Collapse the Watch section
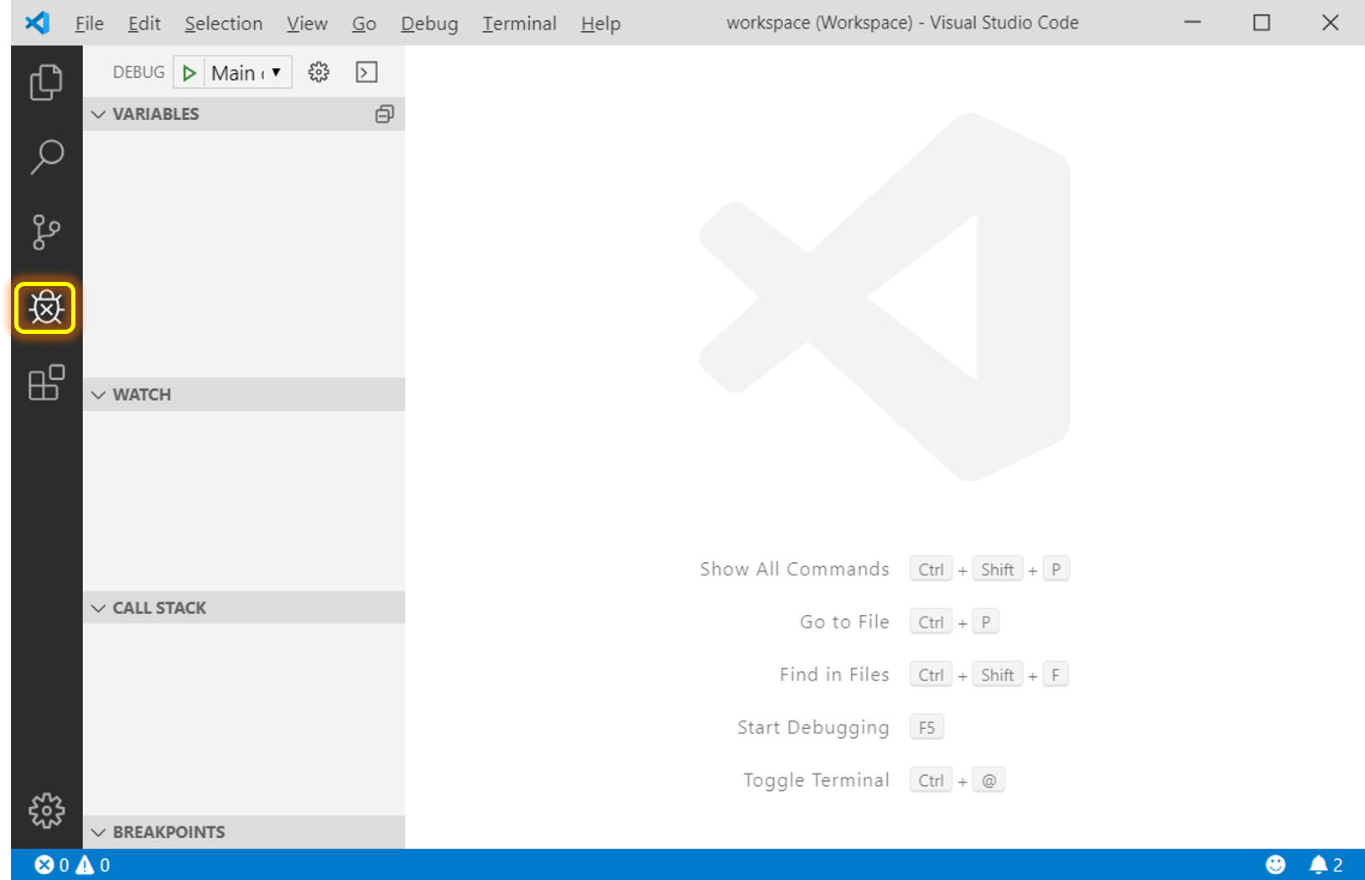The width and height of the screenshot is (1365, 880). click(98, 394)
